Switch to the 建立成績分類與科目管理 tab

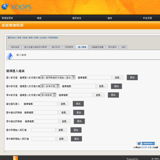[x=35, y=47]
